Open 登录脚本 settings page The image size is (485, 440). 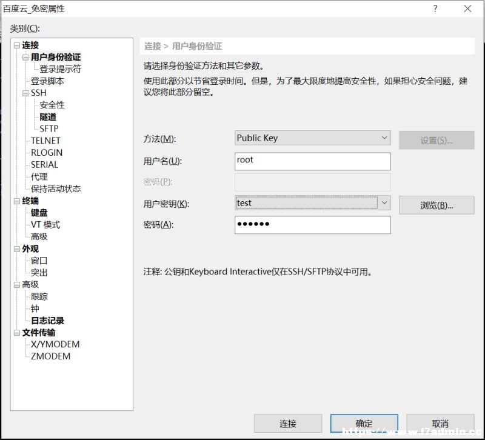pyautogui.click(x=47, y=81)
